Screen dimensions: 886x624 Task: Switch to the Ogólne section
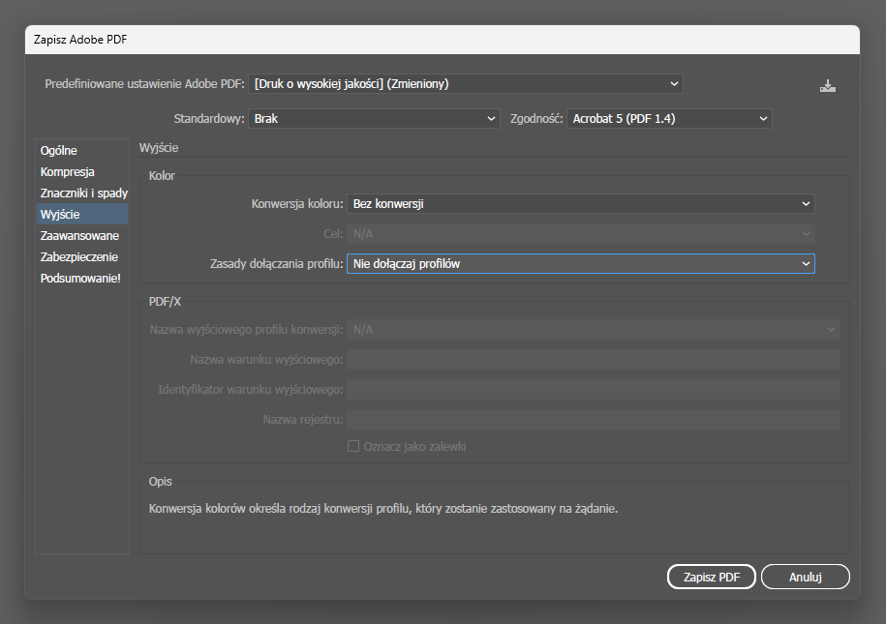tap(59, 151)
